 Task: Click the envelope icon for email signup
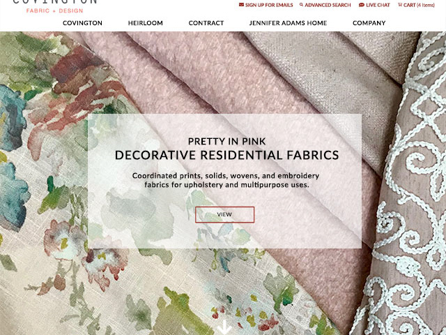(x=241, y=5)
